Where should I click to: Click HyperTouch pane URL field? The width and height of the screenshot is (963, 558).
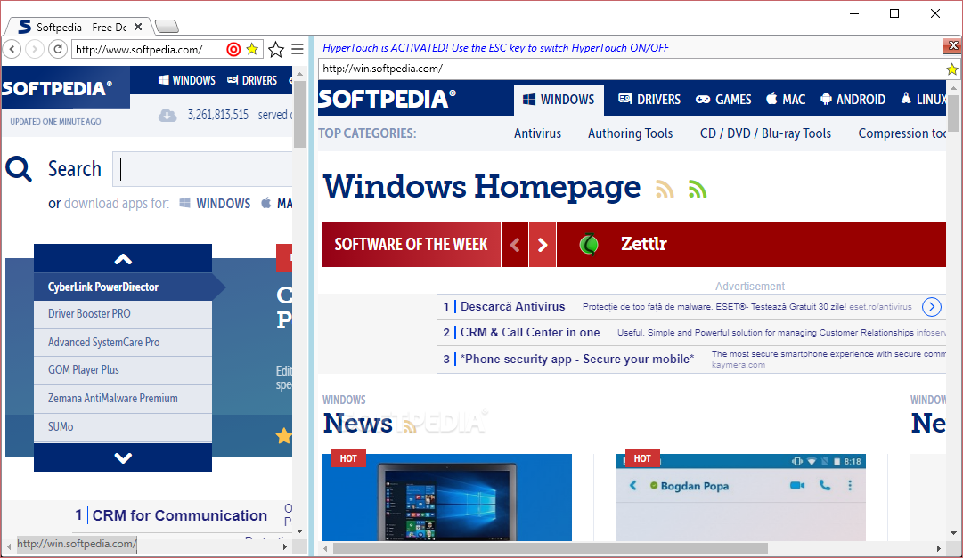(632, 69)
